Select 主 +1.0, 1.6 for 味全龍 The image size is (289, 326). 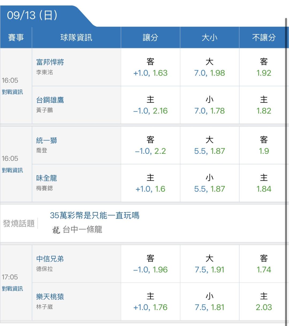pos(150,183)
